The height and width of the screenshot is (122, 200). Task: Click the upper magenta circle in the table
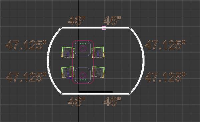click(x=83, y=49)
